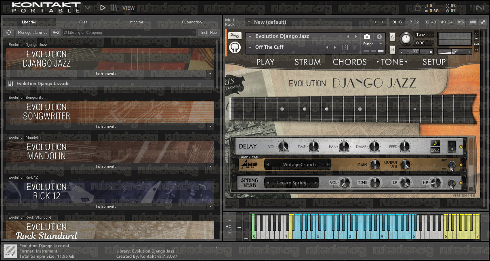Click the Instr Nav button
The height and width of the screenshot is (261, 490).
pos(209,33)
